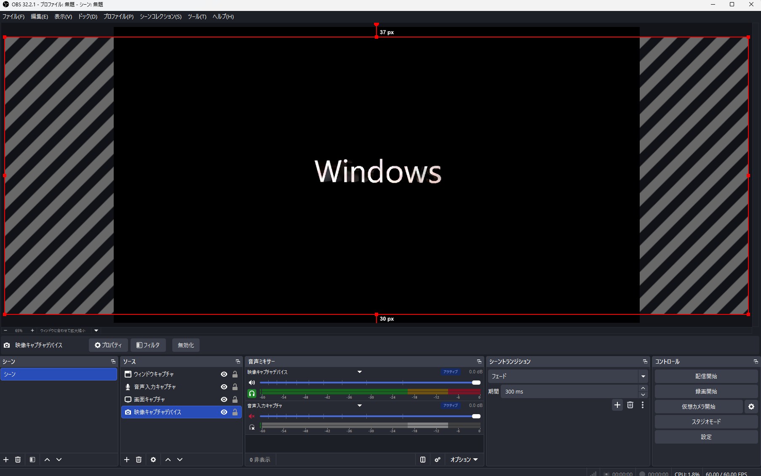Select the シーン item in scenes list
The width and height of the screenshot is (761, 476).
pos(59,374)
